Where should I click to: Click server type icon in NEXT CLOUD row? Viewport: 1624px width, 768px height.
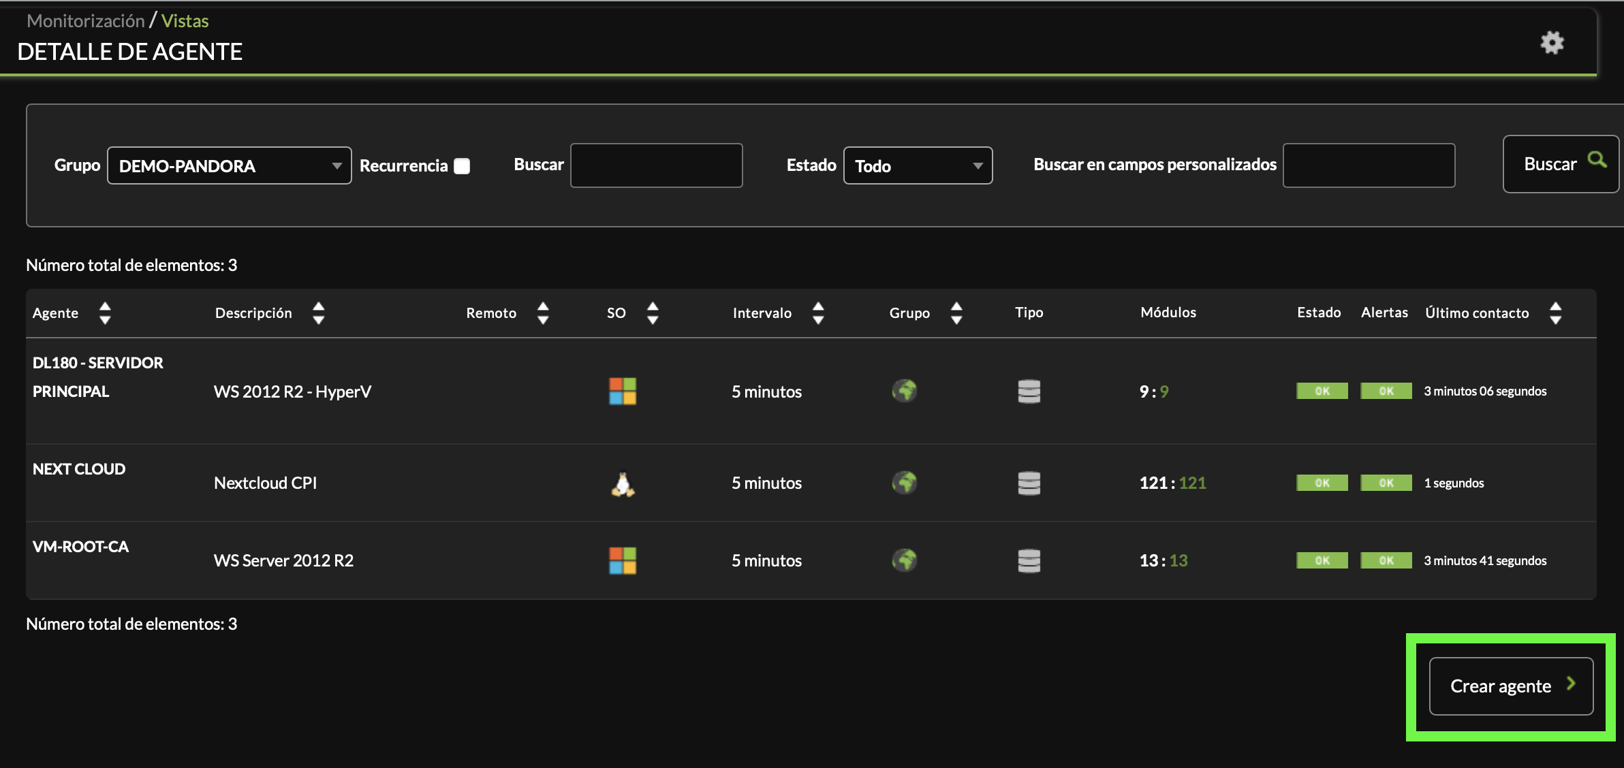(1029, 483)
